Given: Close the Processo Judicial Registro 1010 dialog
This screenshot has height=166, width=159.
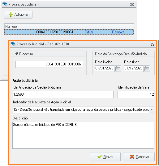Looking at the screenshot, I should point(153,44).
